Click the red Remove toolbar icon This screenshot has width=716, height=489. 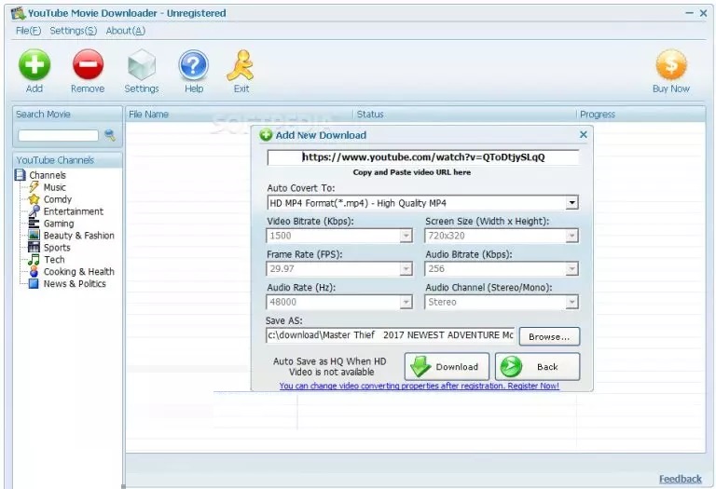[x=88, y=65]
